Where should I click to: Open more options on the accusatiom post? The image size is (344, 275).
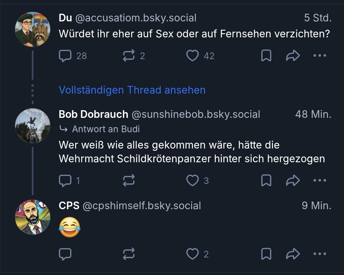click(319, 56)
